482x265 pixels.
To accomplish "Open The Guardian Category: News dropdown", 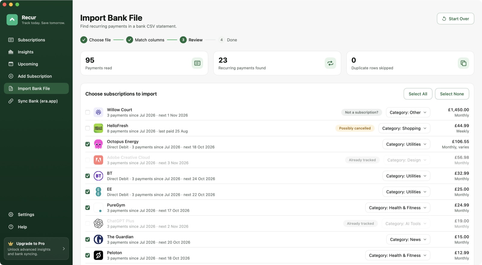I will pos(408,239).
